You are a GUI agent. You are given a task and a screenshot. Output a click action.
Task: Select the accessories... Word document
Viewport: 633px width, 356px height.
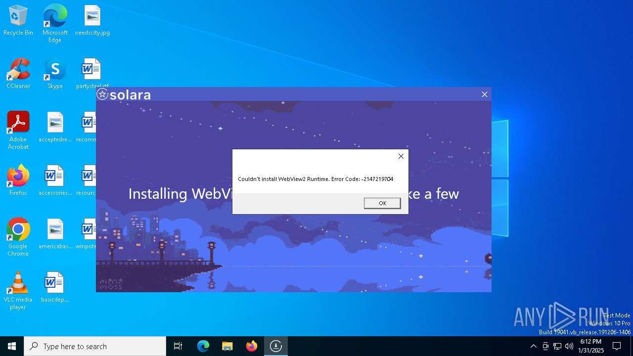pyautogui.click(x=55, y=181)
